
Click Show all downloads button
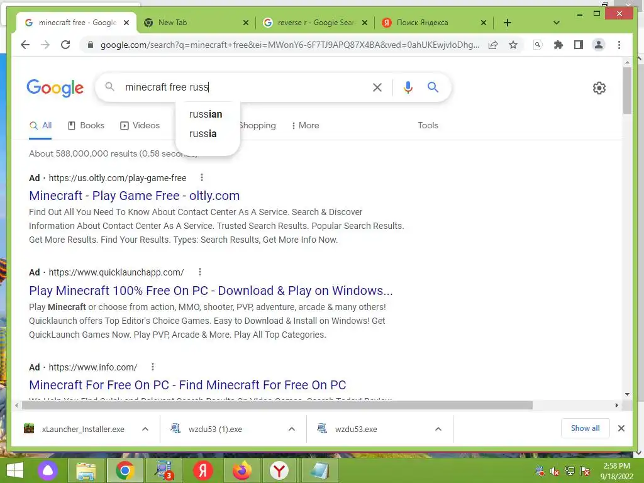coord(585,428)
